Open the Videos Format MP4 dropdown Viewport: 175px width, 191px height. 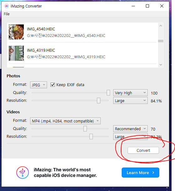click(x=65, y=121)
